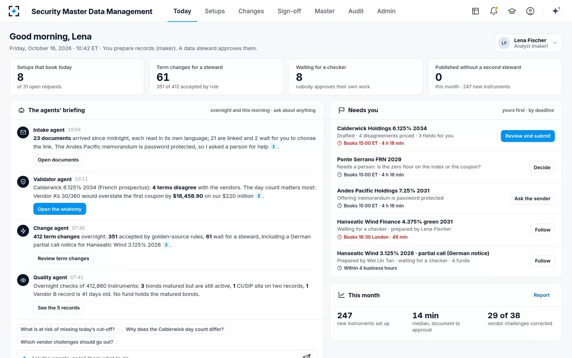This screenshot has height=358, width=572.
Task: Select the Today tab
Action: (x=182, y=11)
